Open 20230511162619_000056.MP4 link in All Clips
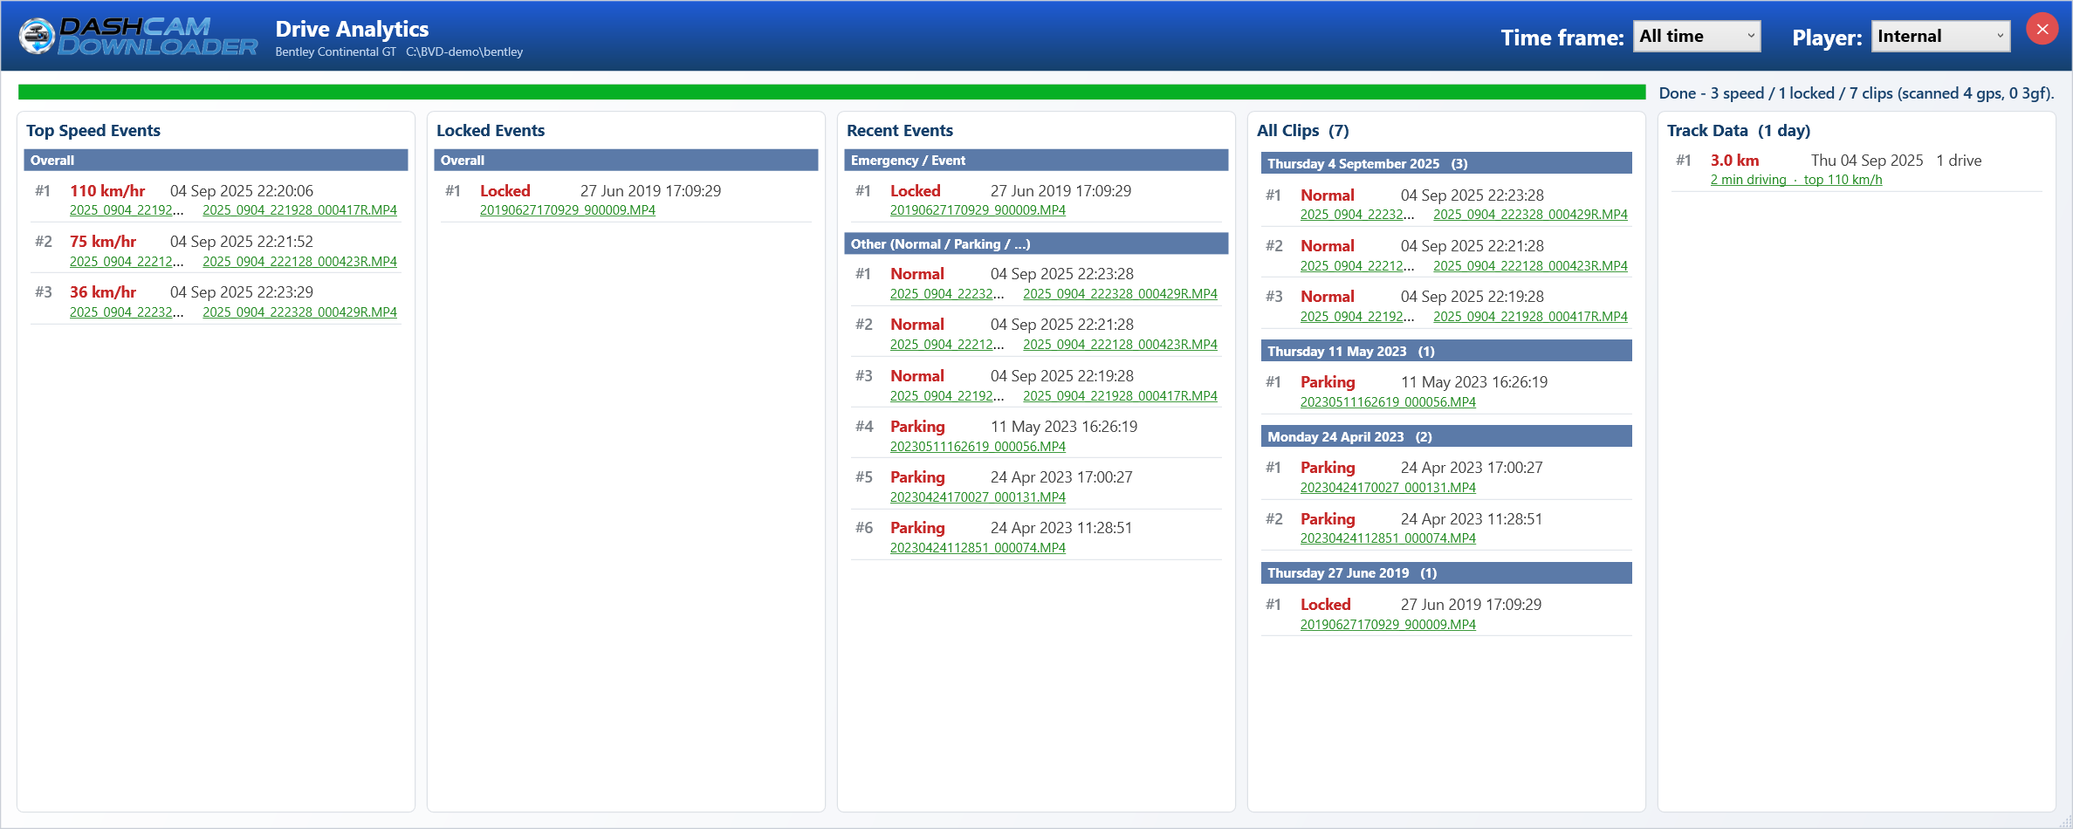The width and height of the screenshot is (2073, 829). (x=1388, y=402)
